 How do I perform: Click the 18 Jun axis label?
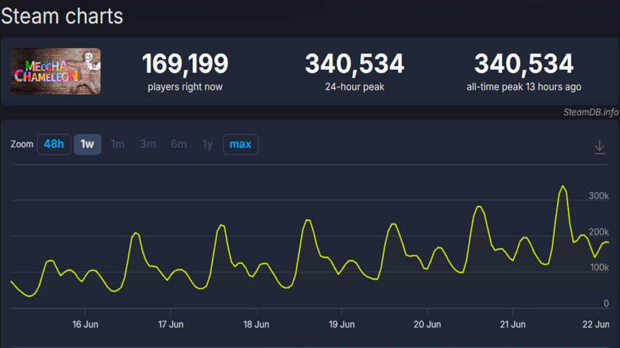pos(256,324)
